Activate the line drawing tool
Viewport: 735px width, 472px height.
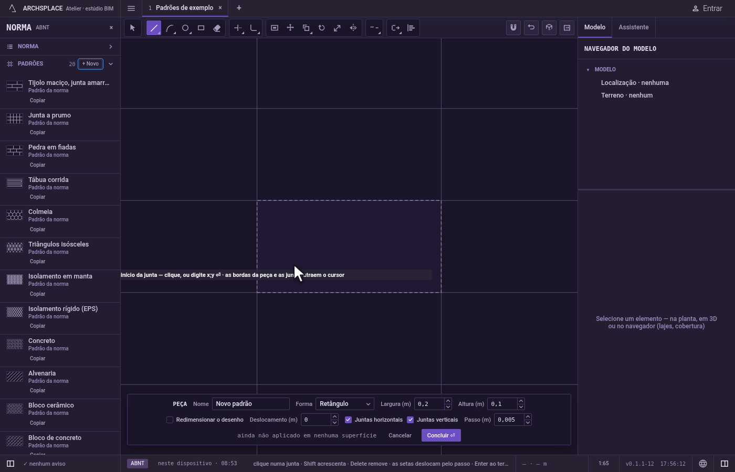154,28
